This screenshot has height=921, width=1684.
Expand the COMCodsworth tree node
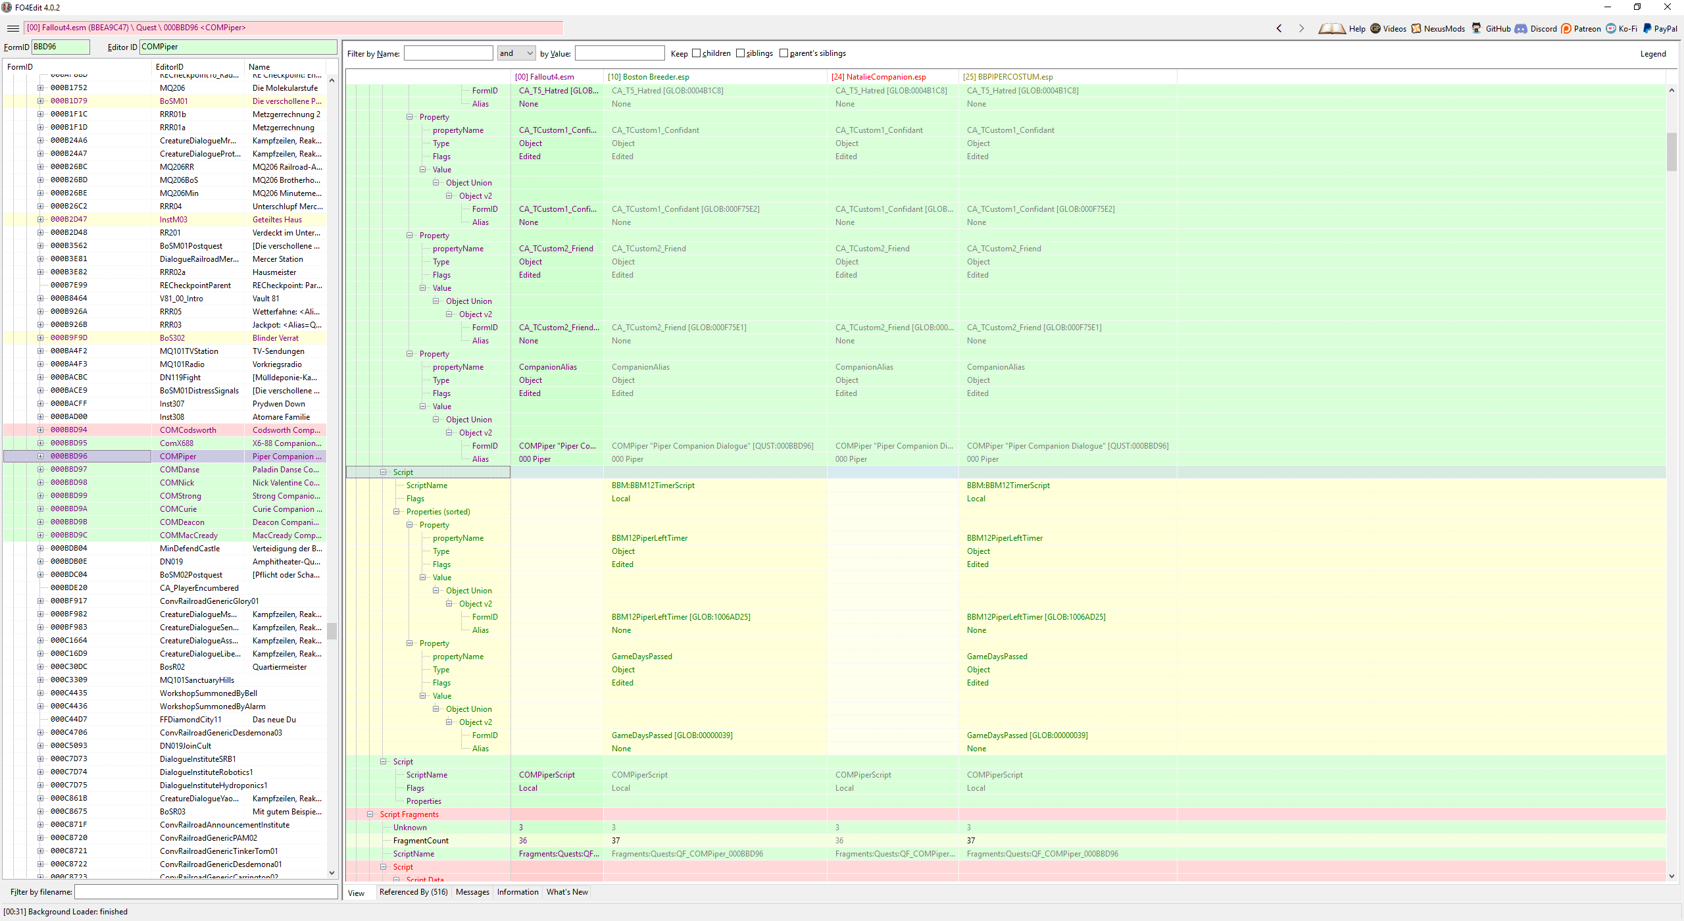pyautogui.click(x=40, y=430)
